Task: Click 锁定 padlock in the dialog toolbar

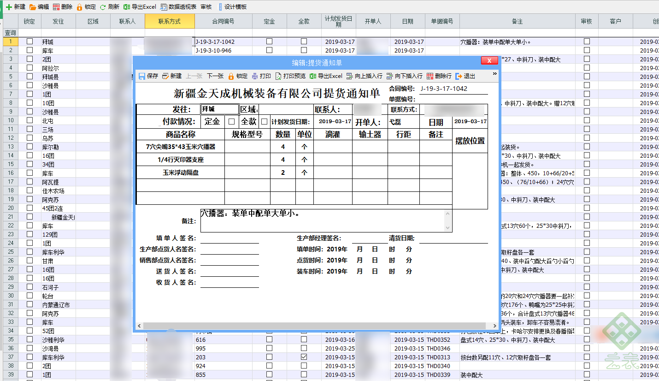Action: 230,76
